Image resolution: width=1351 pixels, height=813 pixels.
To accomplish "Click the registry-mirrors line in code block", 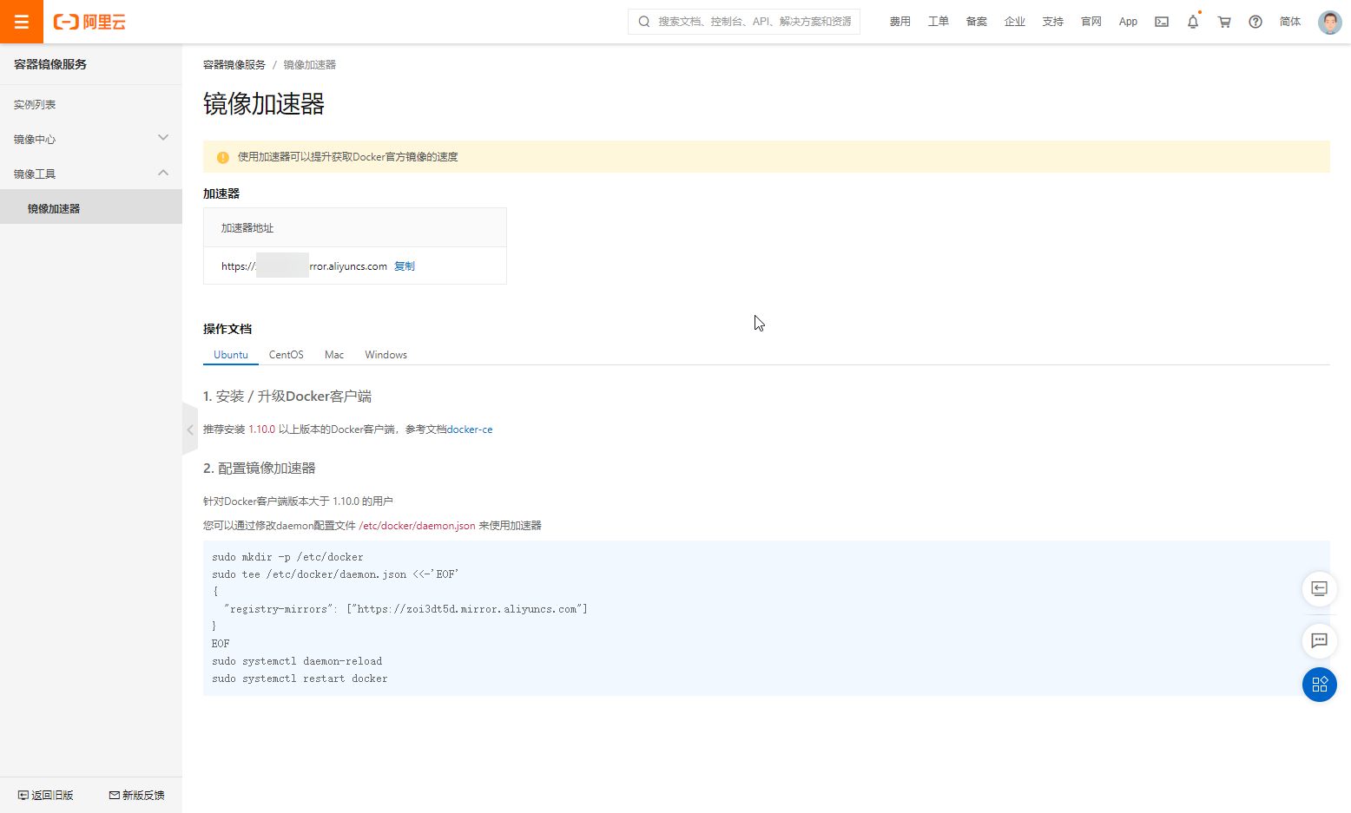I will [405, 609].
